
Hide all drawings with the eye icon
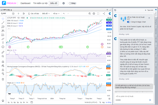pyautogui.click(x=3, y=74)
